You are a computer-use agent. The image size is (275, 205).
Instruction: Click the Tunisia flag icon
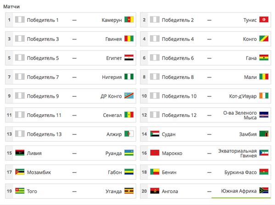click(x=264, y=19)
